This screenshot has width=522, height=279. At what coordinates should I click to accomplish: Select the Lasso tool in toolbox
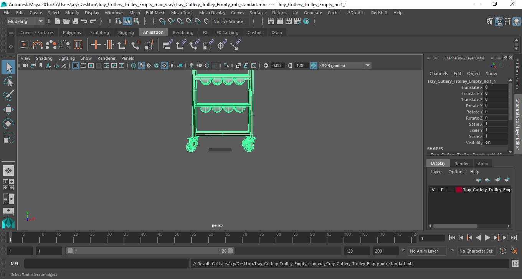pos(8,81)
